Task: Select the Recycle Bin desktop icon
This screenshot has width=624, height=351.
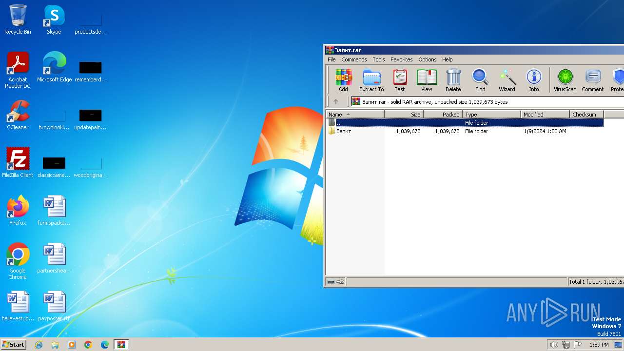Action: [18, 19]
